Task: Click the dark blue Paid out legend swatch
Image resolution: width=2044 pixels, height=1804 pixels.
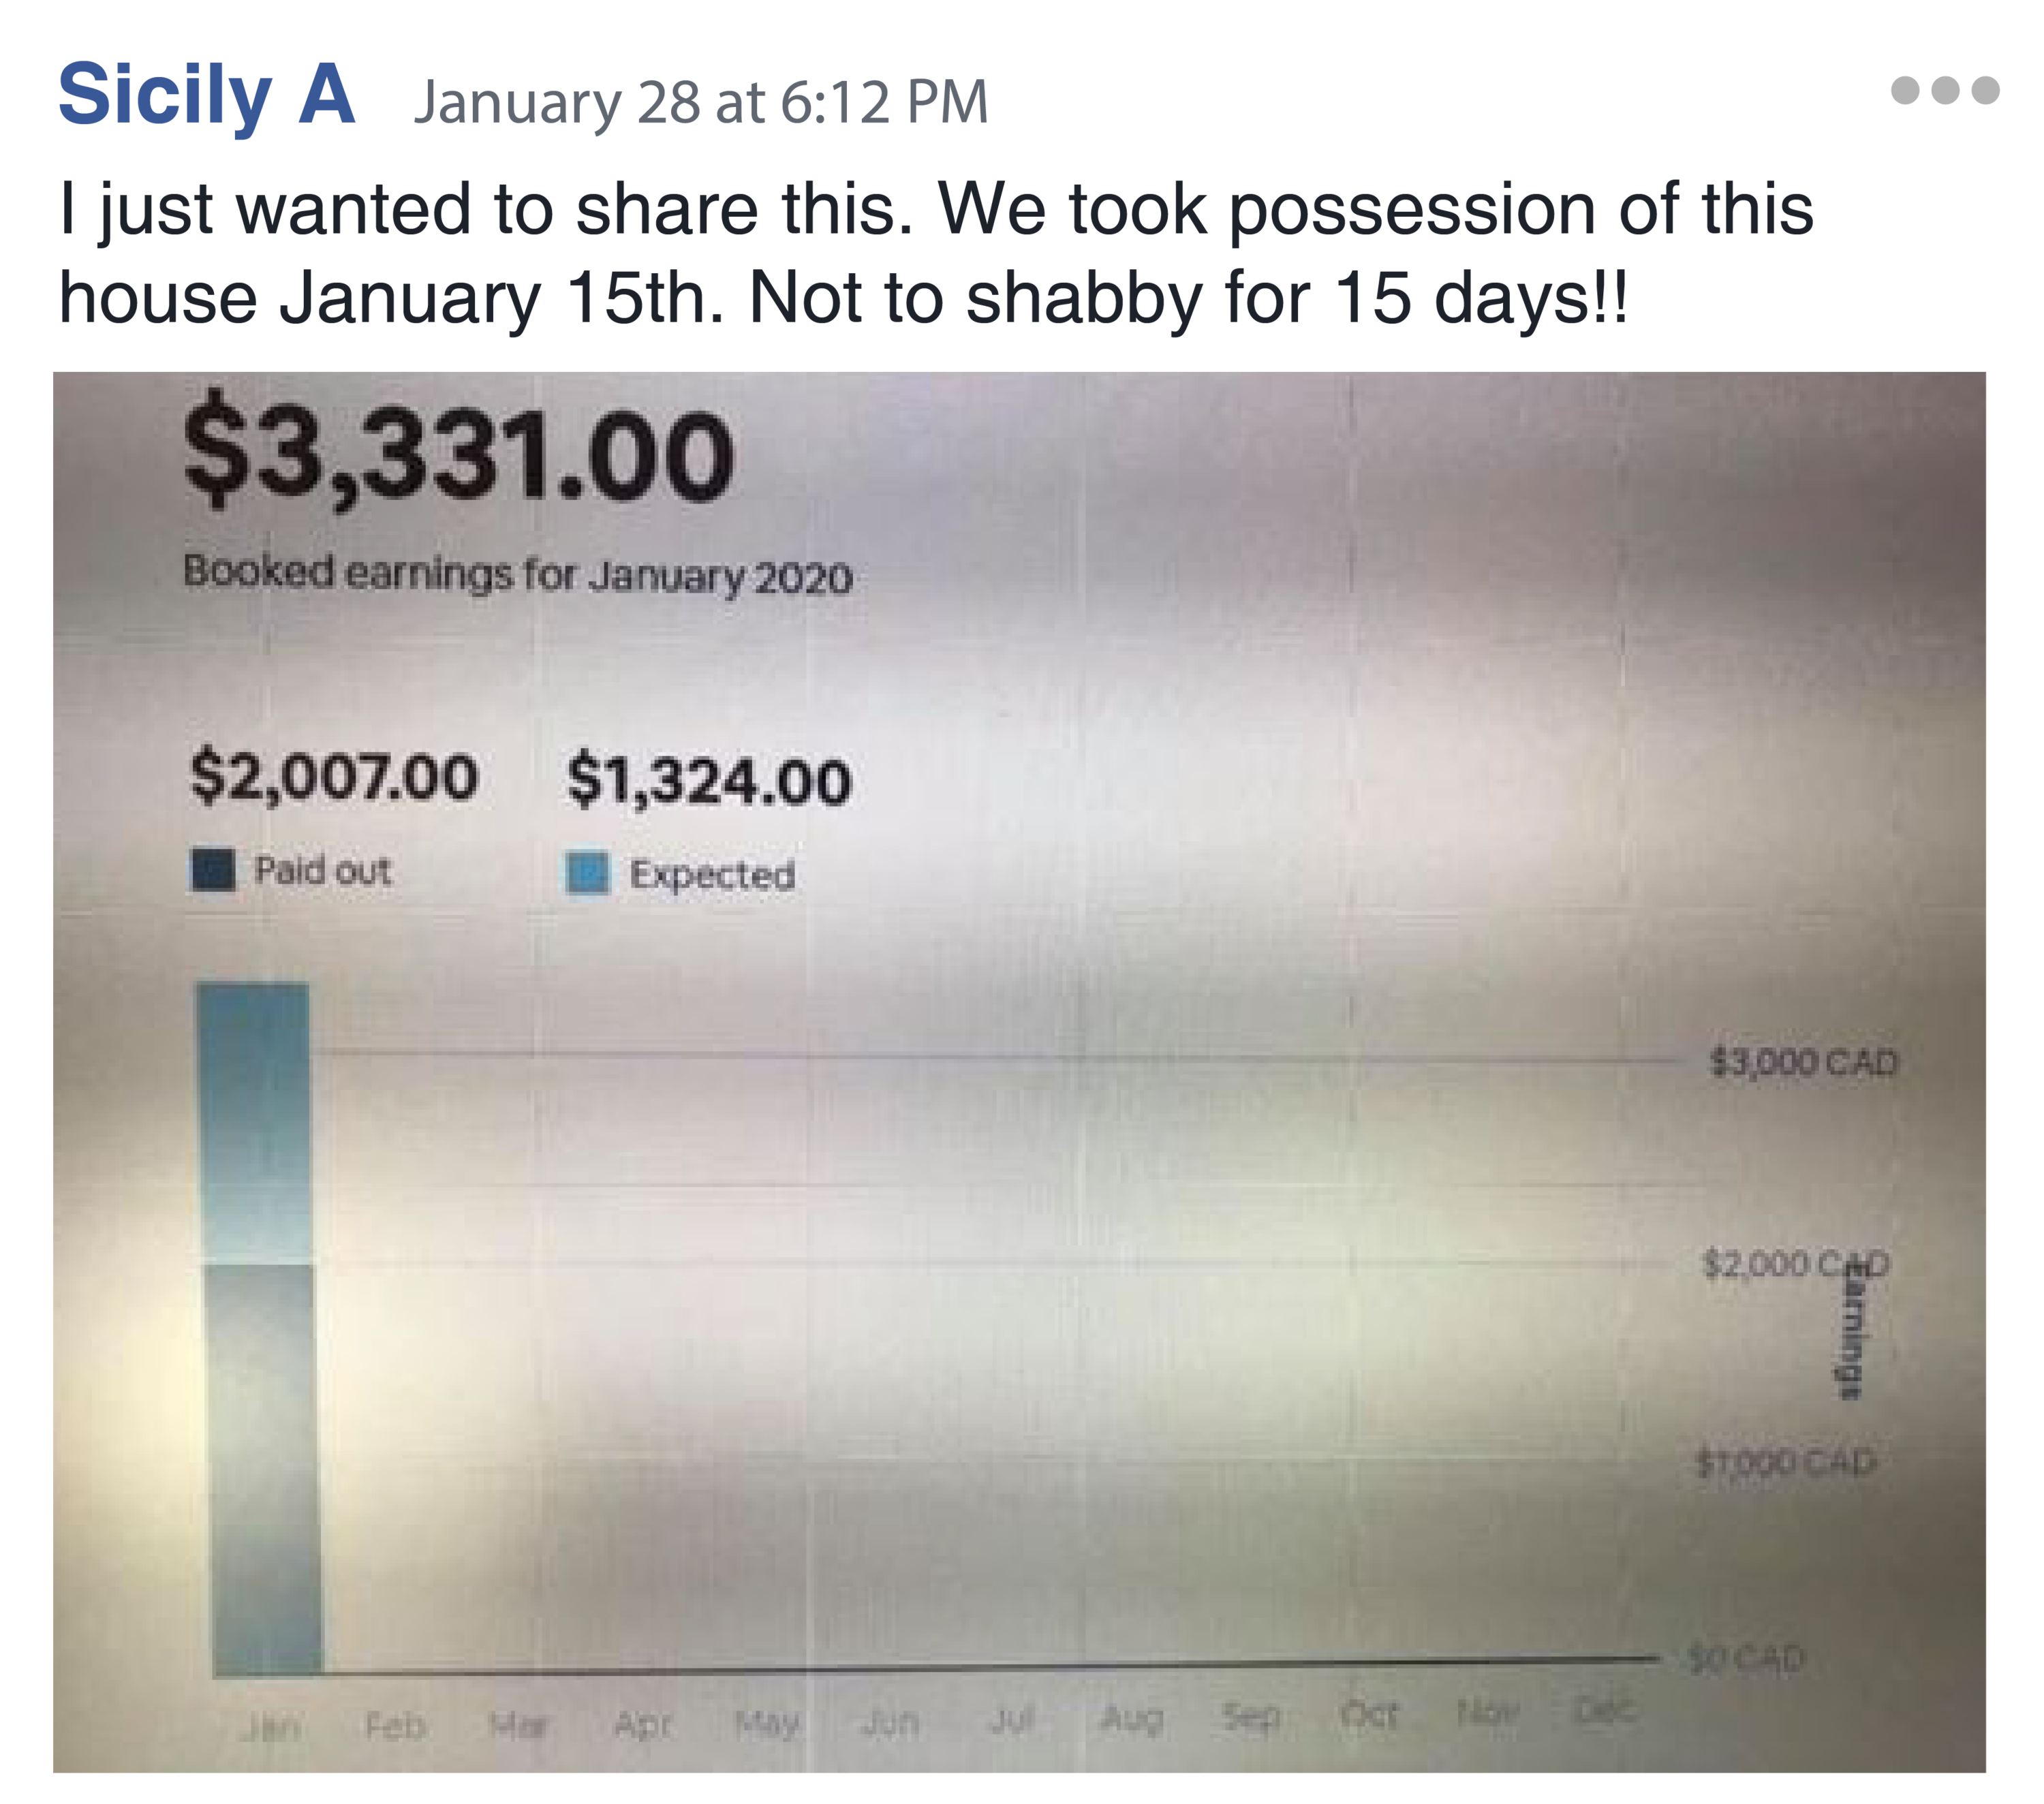Action: click(213, 870)
